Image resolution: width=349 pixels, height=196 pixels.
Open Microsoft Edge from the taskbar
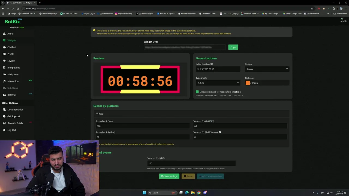[x=187, y=193]
